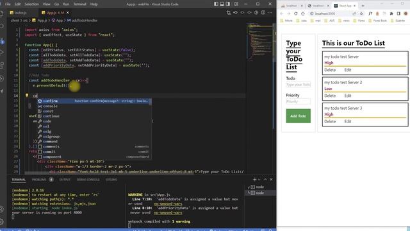Focus the Priority input field
Viewport: 410px width, 231px height.
298,101
